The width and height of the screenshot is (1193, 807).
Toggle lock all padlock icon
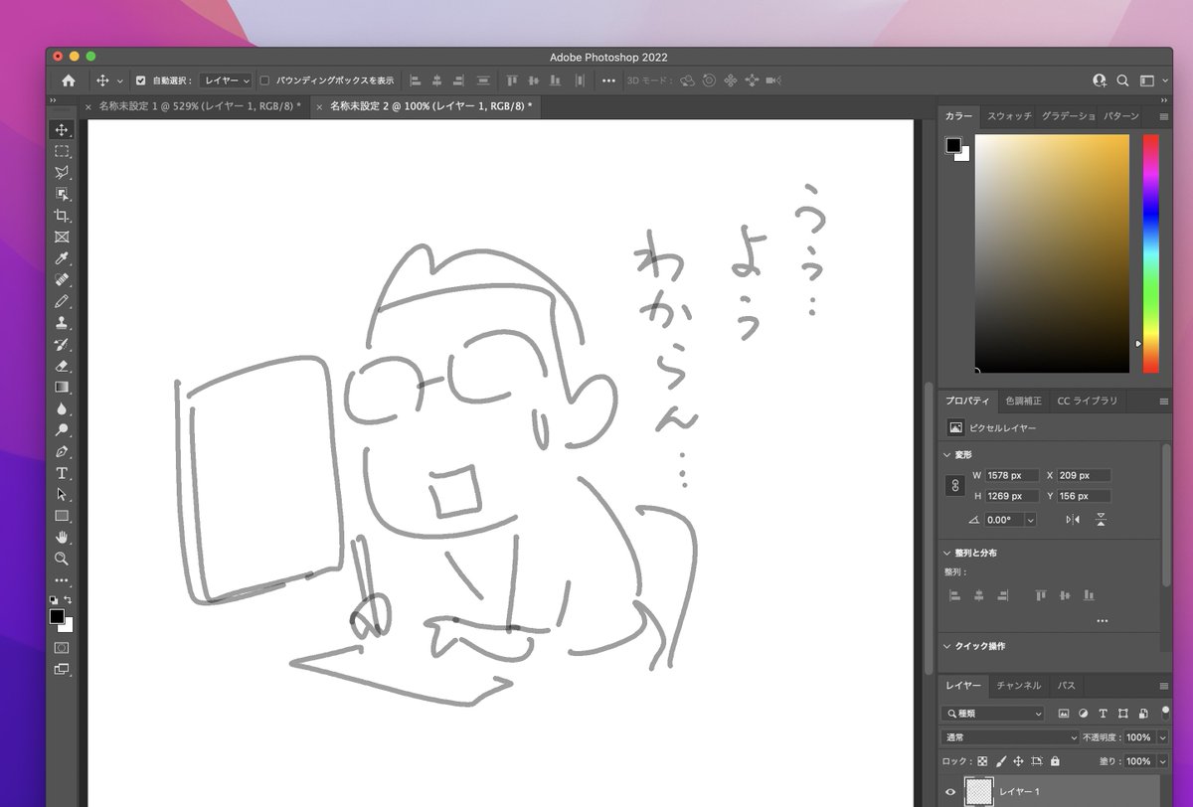click(x=1055, y=761)
